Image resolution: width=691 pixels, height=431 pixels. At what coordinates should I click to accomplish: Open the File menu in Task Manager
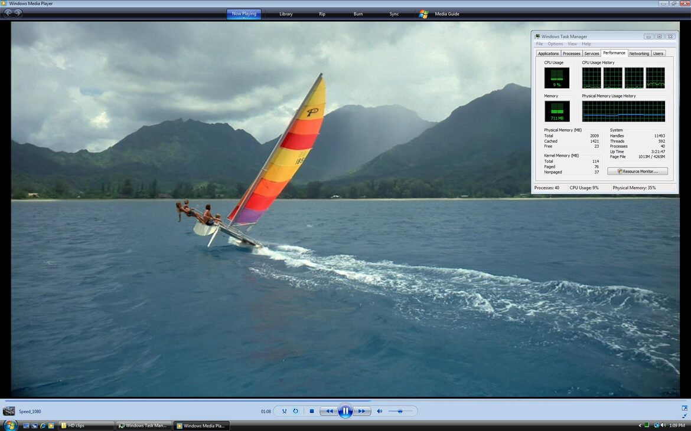[x=539, y=44]
